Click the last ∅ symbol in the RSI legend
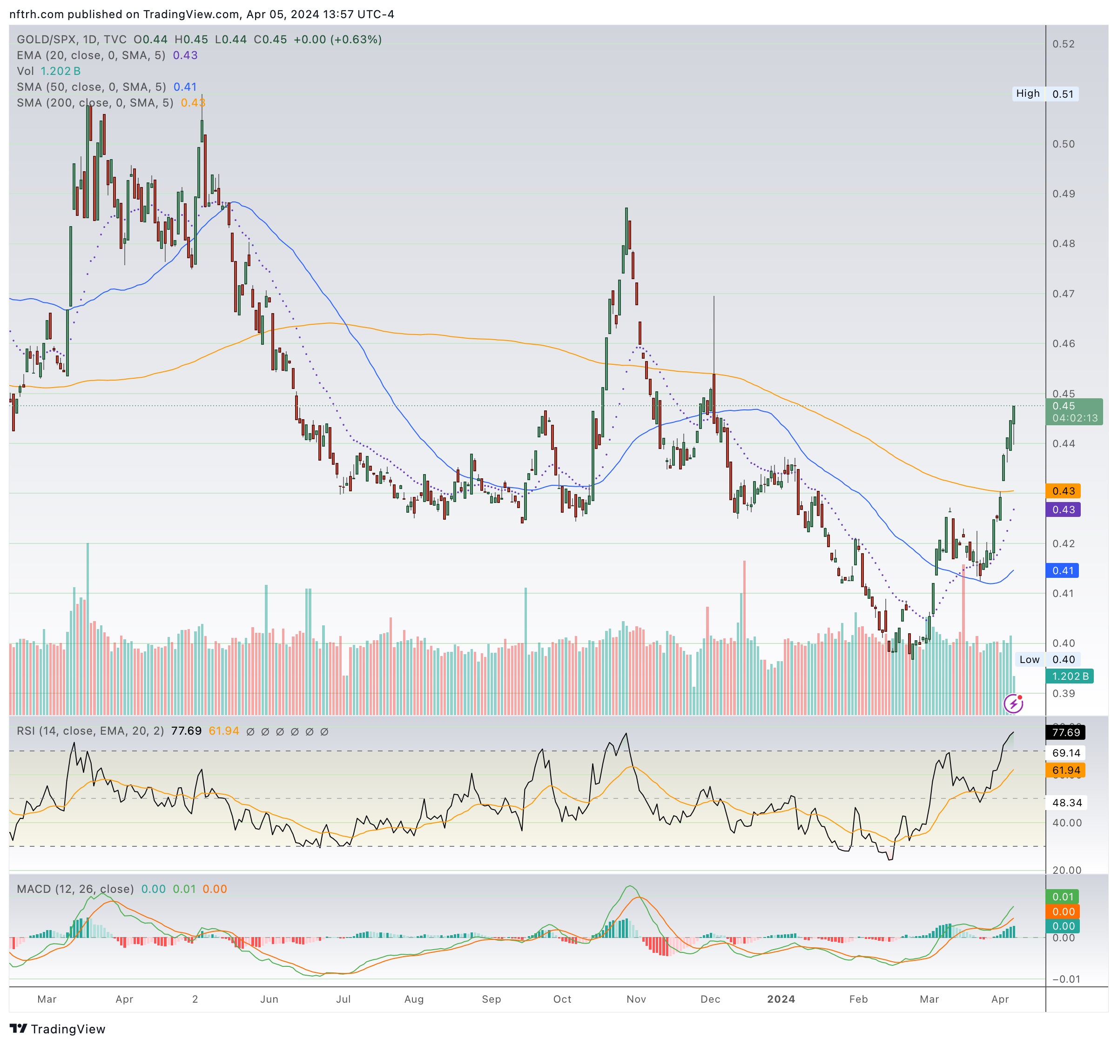The width and height of the screenshot is (1118, 1045). (324, 731)
